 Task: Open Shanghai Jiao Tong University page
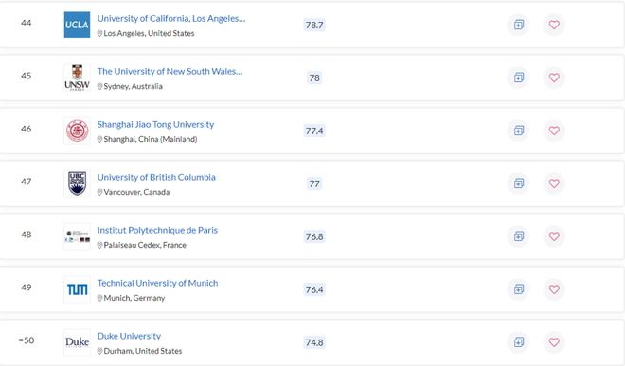(x=155, y=124)
